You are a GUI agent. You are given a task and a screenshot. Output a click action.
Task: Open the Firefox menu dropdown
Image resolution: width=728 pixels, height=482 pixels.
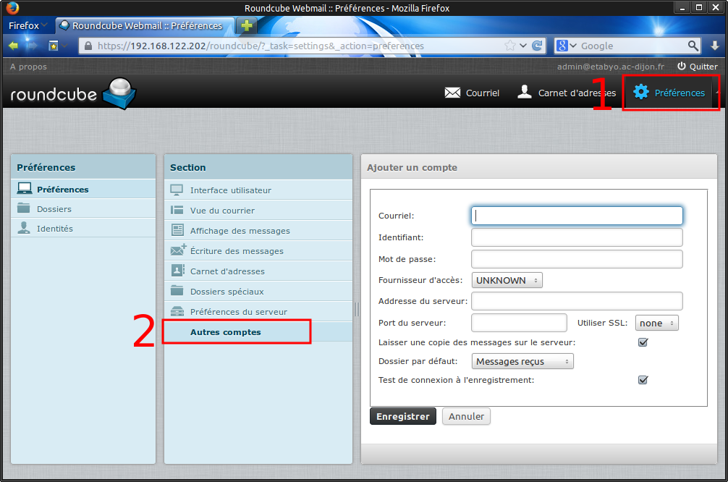(27, 25)
